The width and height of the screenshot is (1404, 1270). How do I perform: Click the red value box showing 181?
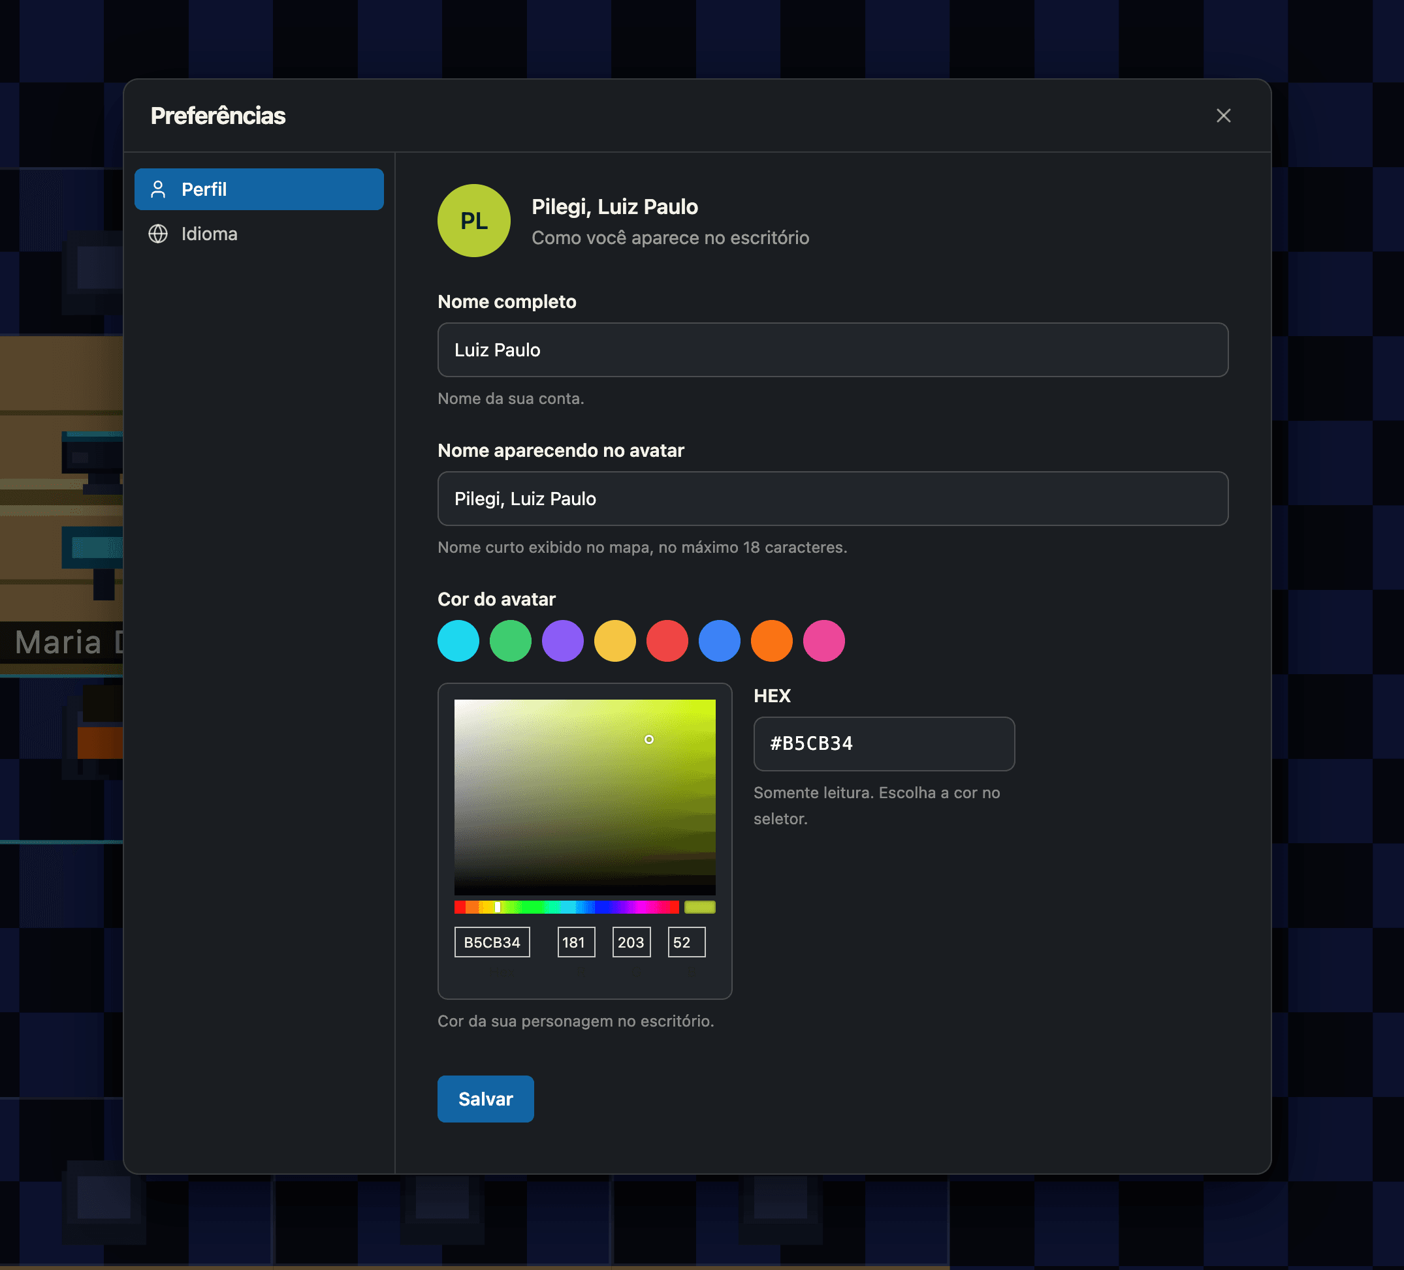tap(576, 942)
